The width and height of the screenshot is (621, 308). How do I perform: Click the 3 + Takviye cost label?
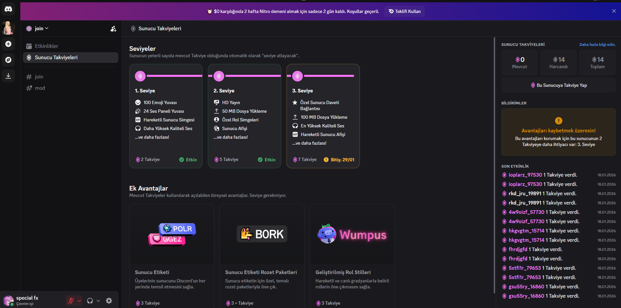pyautogui.click(x=240, y=303)
